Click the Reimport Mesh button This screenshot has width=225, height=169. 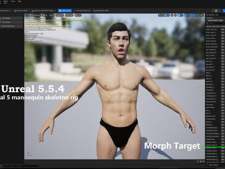click(x=21, y=10)
